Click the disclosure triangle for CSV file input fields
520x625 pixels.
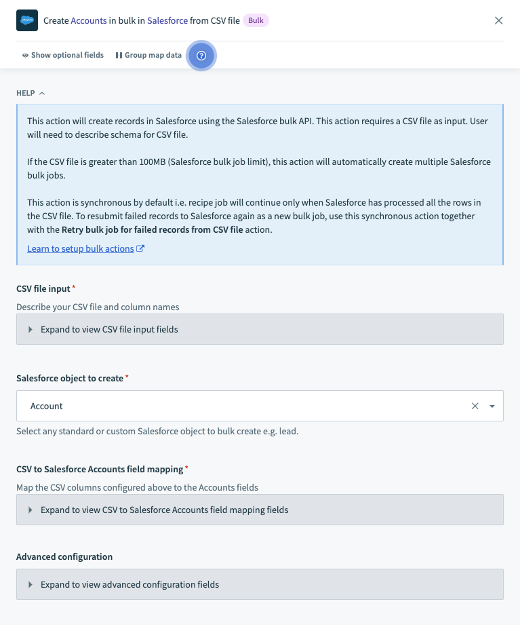click(x=31, y=329)
